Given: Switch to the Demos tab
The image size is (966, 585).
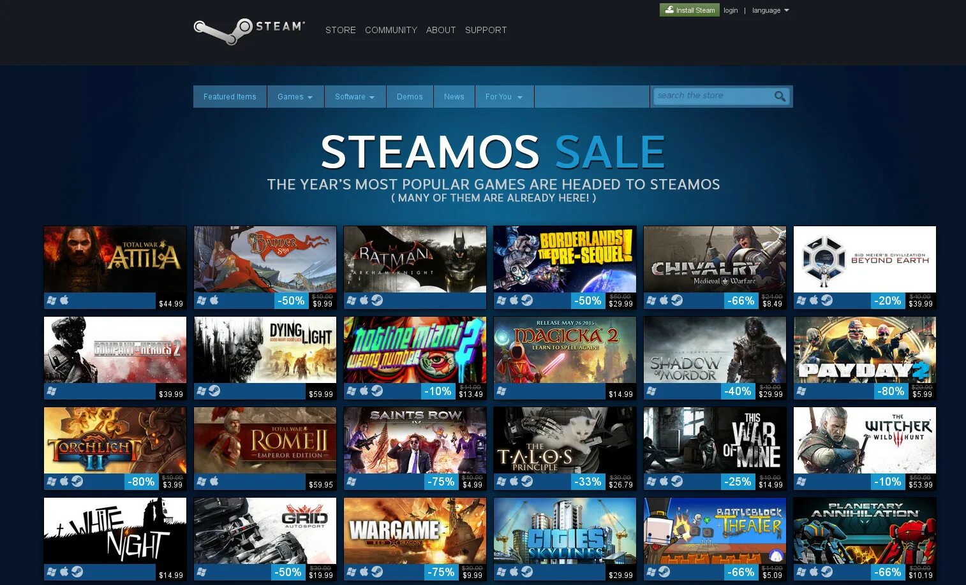Looking at the screenshot, I should pyautogui.click(x=410, y=97).
